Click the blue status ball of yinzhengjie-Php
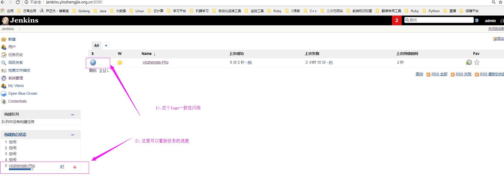 (x=93, y=62)
